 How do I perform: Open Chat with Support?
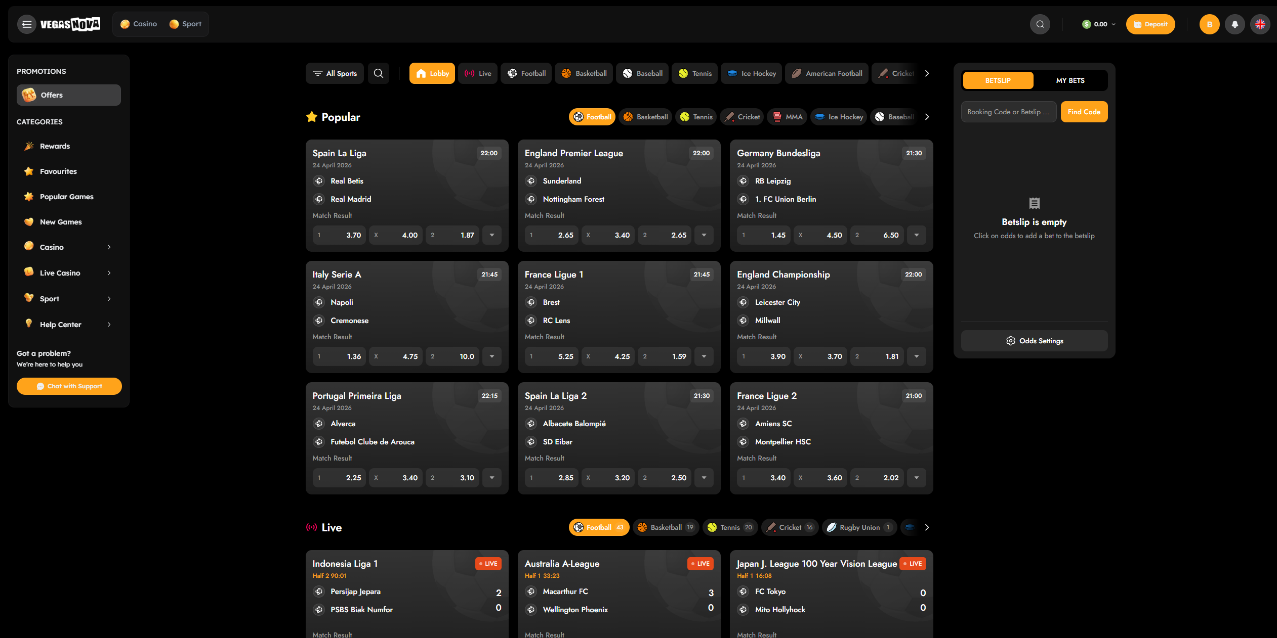(x=69, y=386)
